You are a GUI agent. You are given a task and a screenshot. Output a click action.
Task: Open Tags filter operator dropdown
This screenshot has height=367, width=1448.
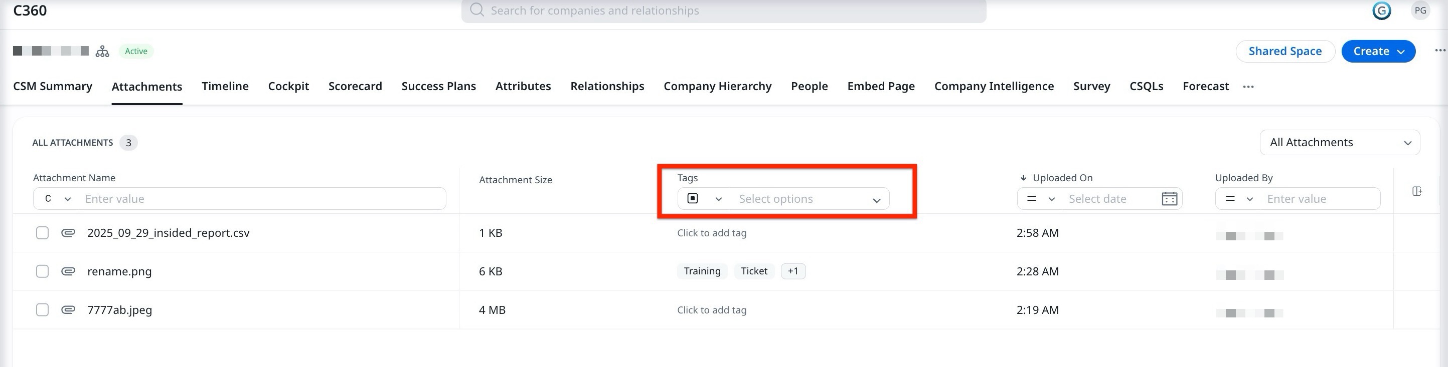(x=704, y=199)
